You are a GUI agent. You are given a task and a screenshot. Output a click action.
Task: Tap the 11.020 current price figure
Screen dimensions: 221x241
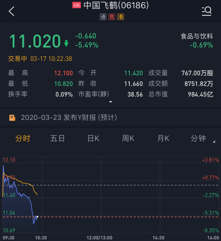coord(35,41)
